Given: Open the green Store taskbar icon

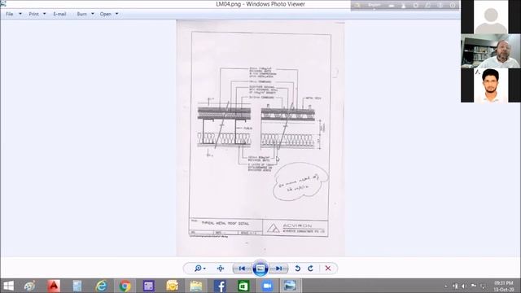Looking at the screenshot, I should click(243, 286).
